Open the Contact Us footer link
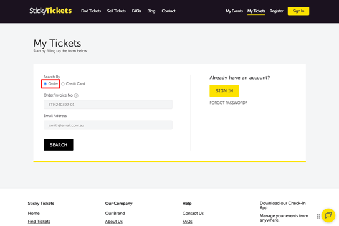 (193, 214)
